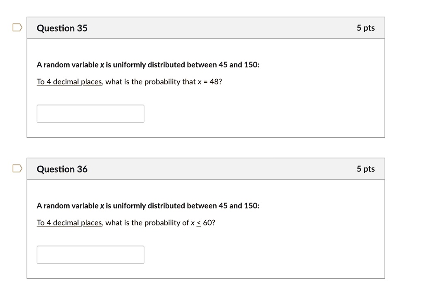Screen dimensions: 424x294
Task: Click underlined 'To 4 decimal places' in Question 35
Action: point(69,81)
